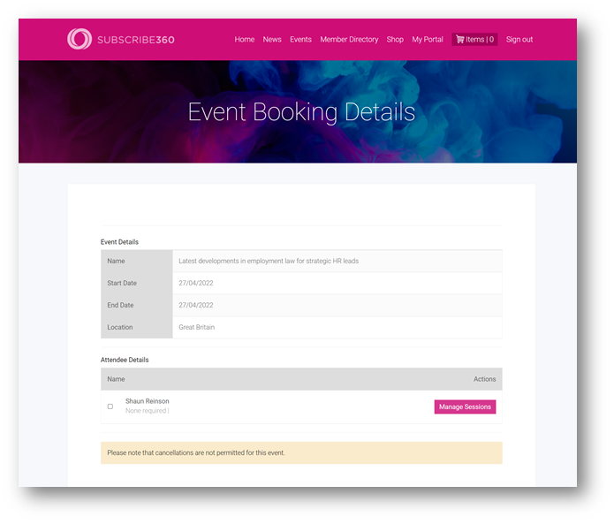Tick the checkbox beside Shaun Reinson
This screenshot has width=614, height=524.
(110, 406)
